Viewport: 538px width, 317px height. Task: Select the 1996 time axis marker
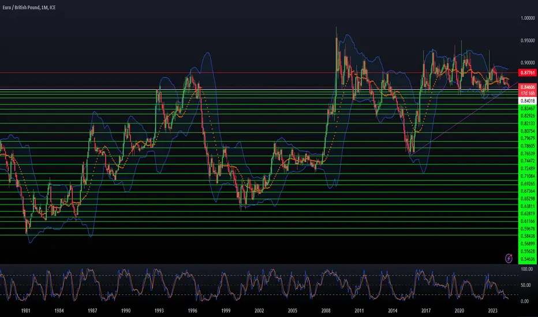[192, 311]
